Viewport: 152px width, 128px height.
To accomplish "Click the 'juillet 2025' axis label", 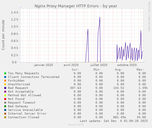I will (x=99, y=65).
